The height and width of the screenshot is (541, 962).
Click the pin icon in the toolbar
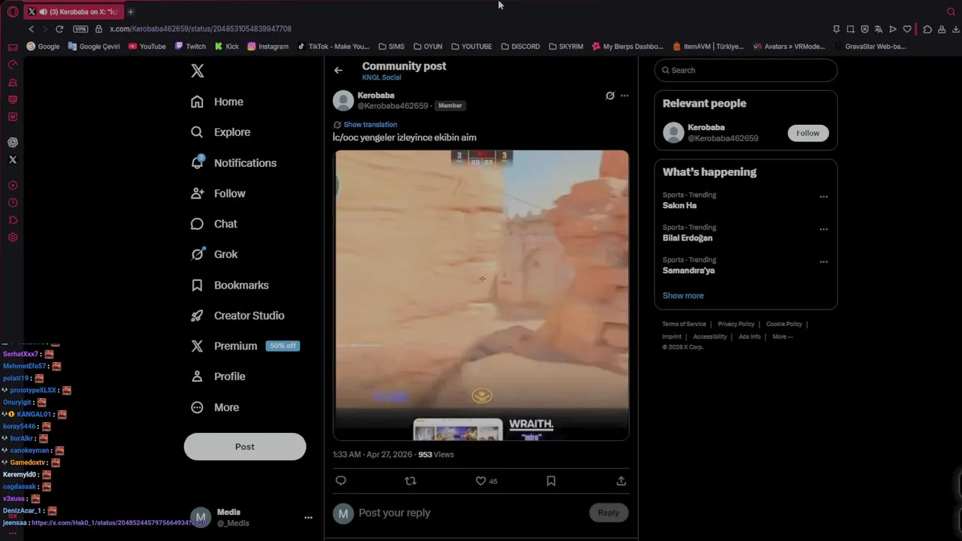click(836, 29)
